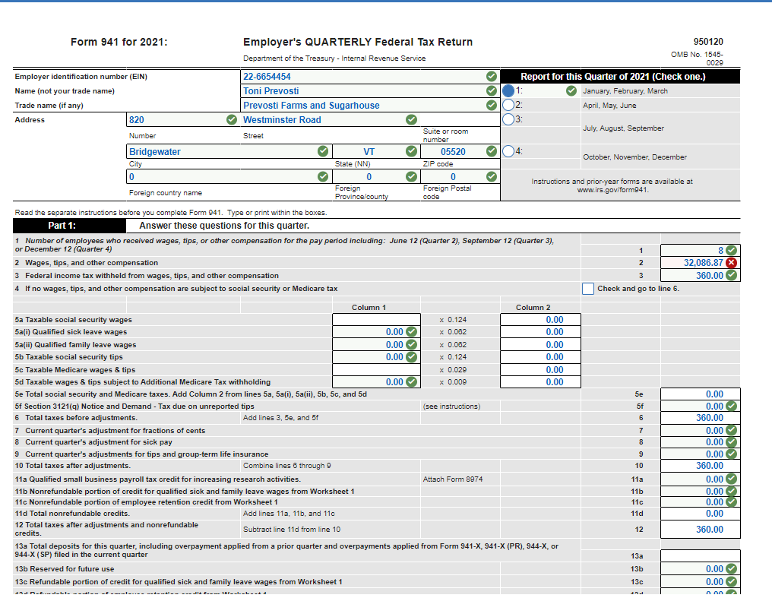
Task: Click check icon on line 7 adjustment
Action: click(x=732, y=430)
